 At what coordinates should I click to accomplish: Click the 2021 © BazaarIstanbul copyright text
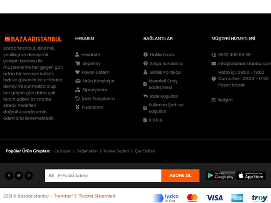(26, 196)
